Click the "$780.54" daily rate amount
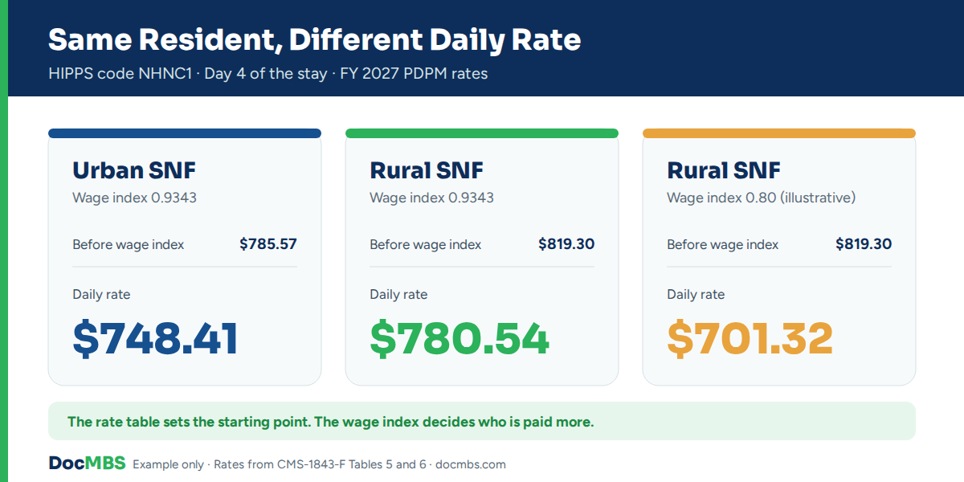 (x=460, y=338)
